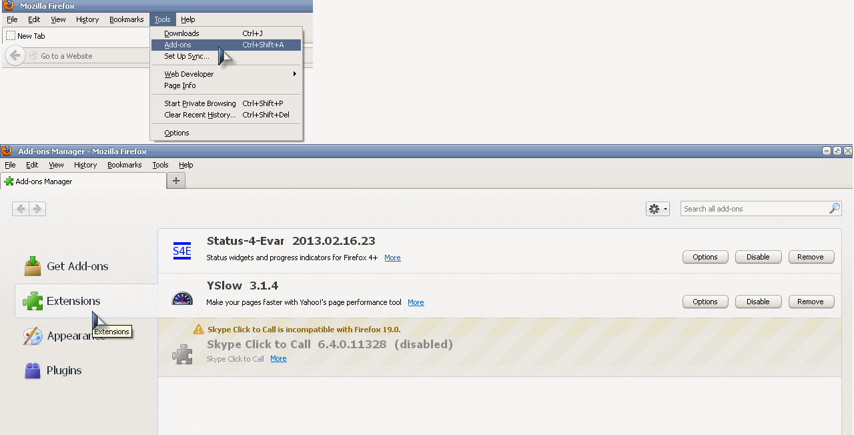Select Set Up Sync in Tools menu
The image size is (854, 435).
(x=226, y=56)
